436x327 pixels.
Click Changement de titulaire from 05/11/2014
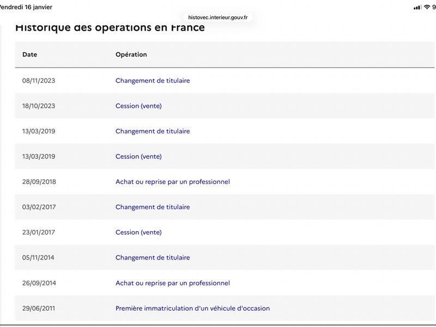click(153, 257)
